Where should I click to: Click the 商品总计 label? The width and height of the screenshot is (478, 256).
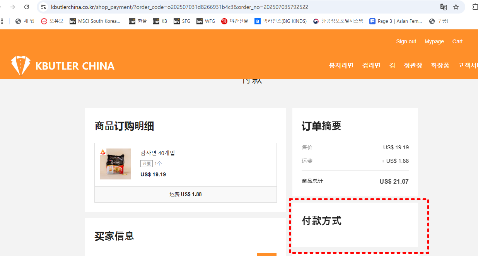pos(312,181)
